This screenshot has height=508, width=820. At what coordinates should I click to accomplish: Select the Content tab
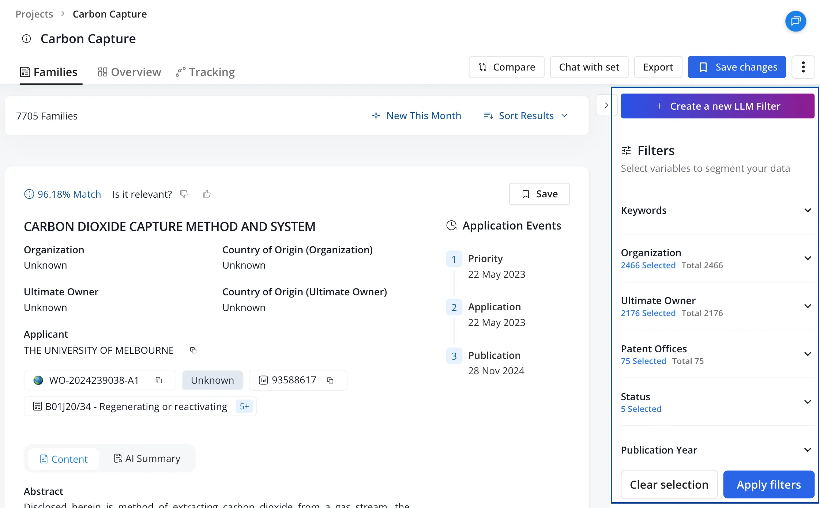coord(64,459)
